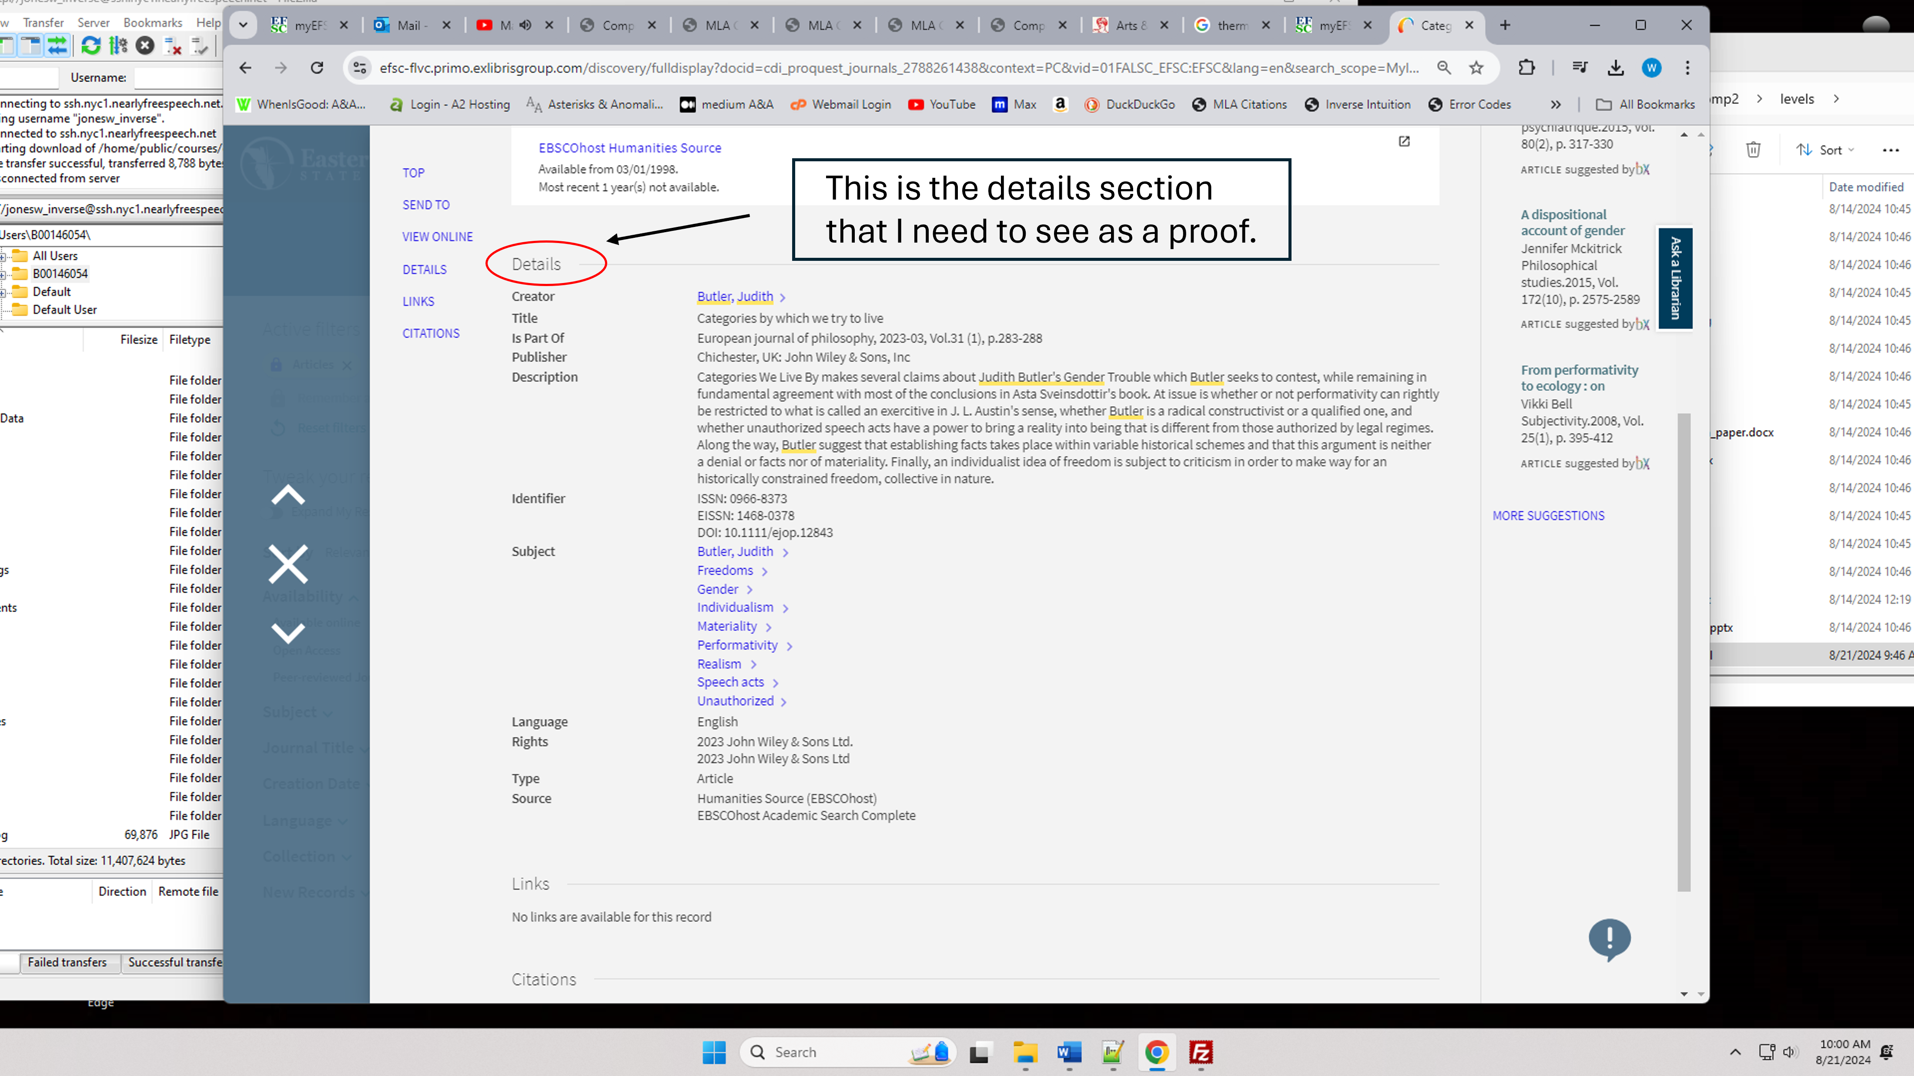Click the trash delete icon in File Explorer
Screen dimensions: 1914x1076
[1753, 150]
